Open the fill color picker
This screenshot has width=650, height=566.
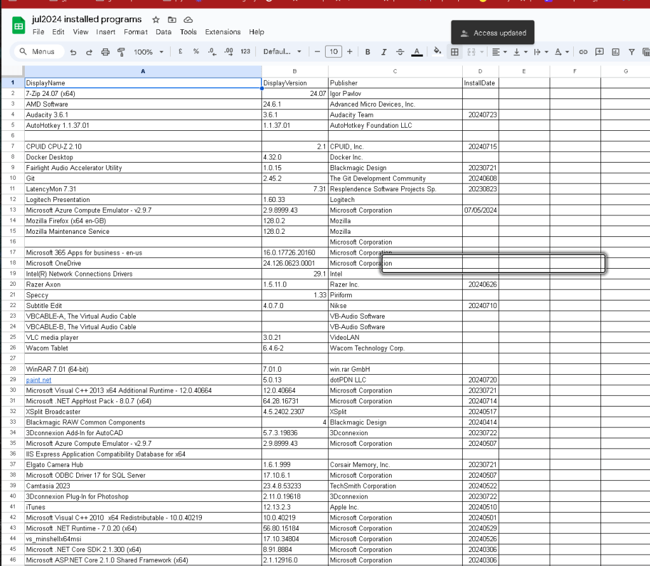(437, 51)
